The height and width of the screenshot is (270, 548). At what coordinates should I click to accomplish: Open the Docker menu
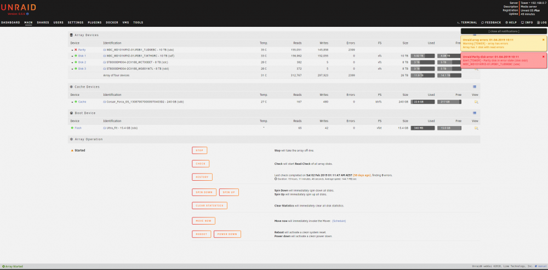(112, 22)
